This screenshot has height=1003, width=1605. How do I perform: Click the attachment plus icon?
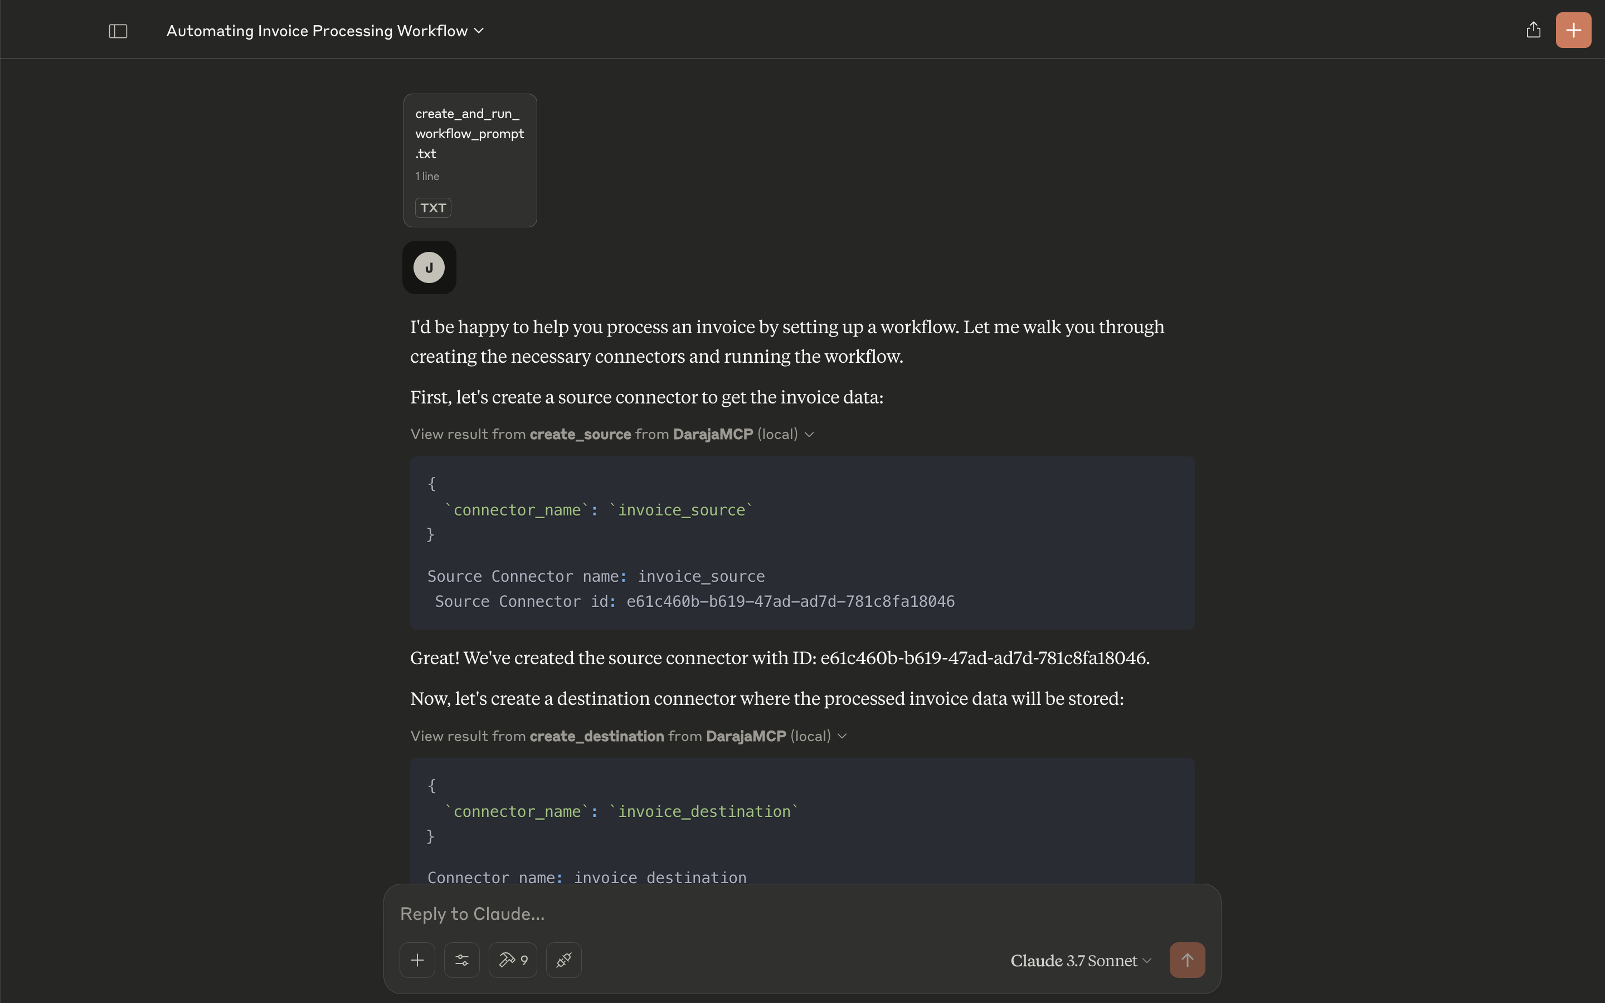tap(417, 960)
